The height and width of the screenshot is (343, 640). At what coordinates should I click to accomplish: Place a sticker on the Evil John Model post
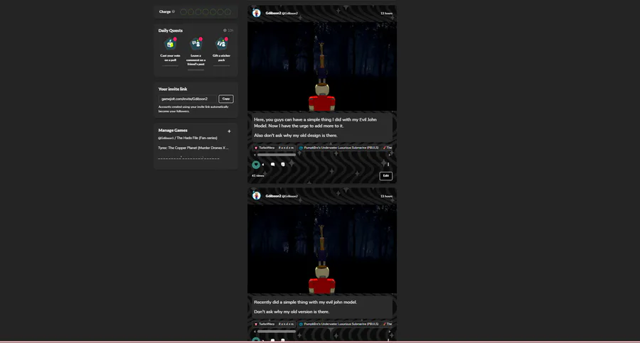click(283, 164)
